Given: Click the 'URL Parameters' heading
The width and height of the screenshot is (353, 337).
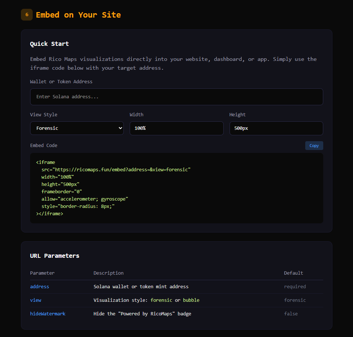Looking at the screenshot, I should pos(54,256).
